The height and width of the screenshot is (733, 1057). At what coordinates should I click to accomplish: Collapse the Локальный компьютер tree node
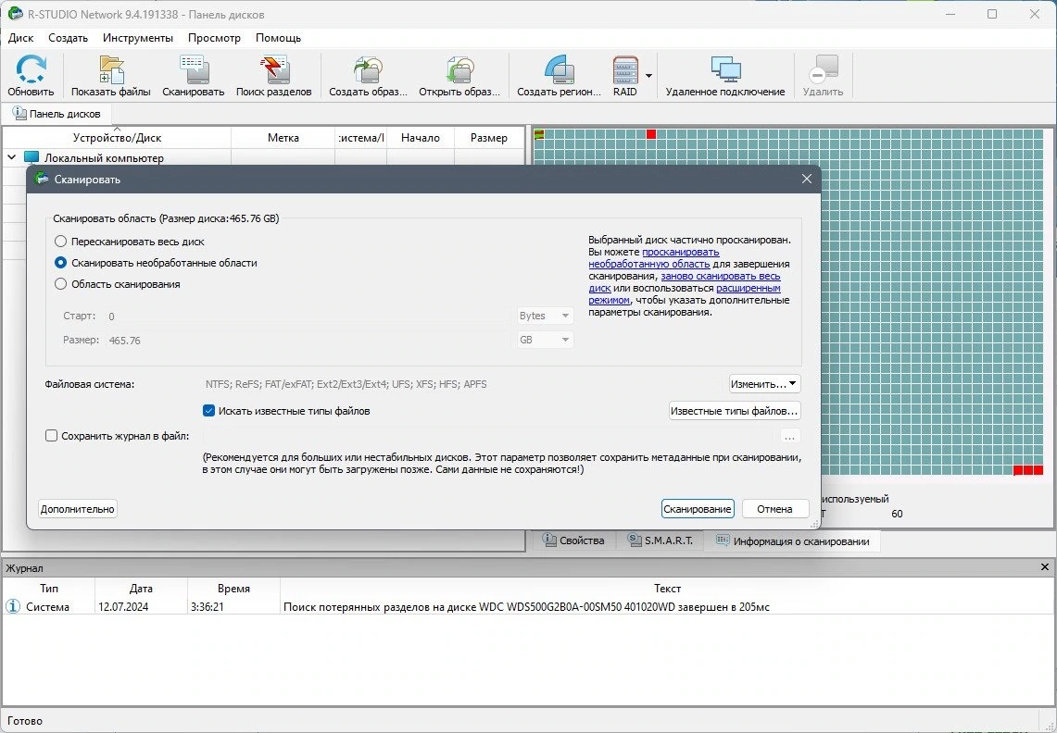click(x=11, y=157)
